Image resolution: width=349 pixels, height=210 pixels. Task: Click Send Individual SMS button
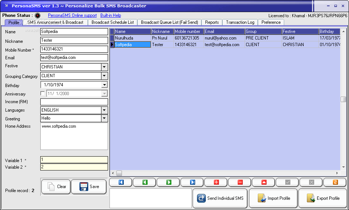tap(220, 198)
